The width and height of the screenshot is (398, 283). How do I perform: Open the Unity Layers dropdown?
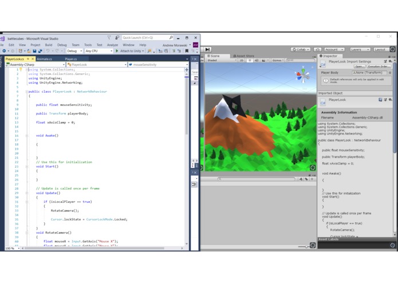360,49
